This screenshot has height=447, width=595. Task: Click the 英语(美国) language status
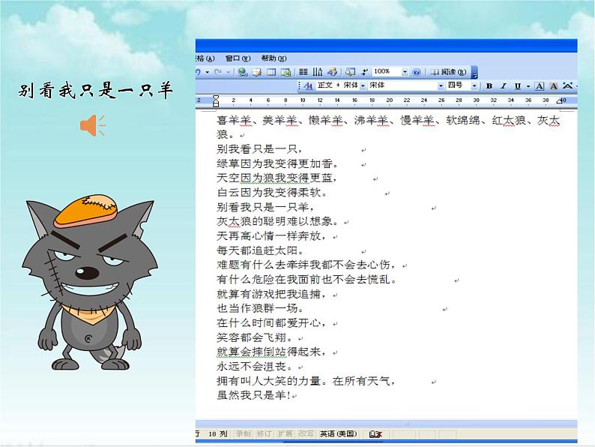[339, 433]
